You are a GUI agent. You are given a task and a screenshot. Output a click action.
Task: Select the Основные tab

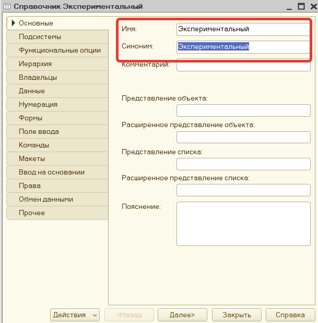(57, 23)
